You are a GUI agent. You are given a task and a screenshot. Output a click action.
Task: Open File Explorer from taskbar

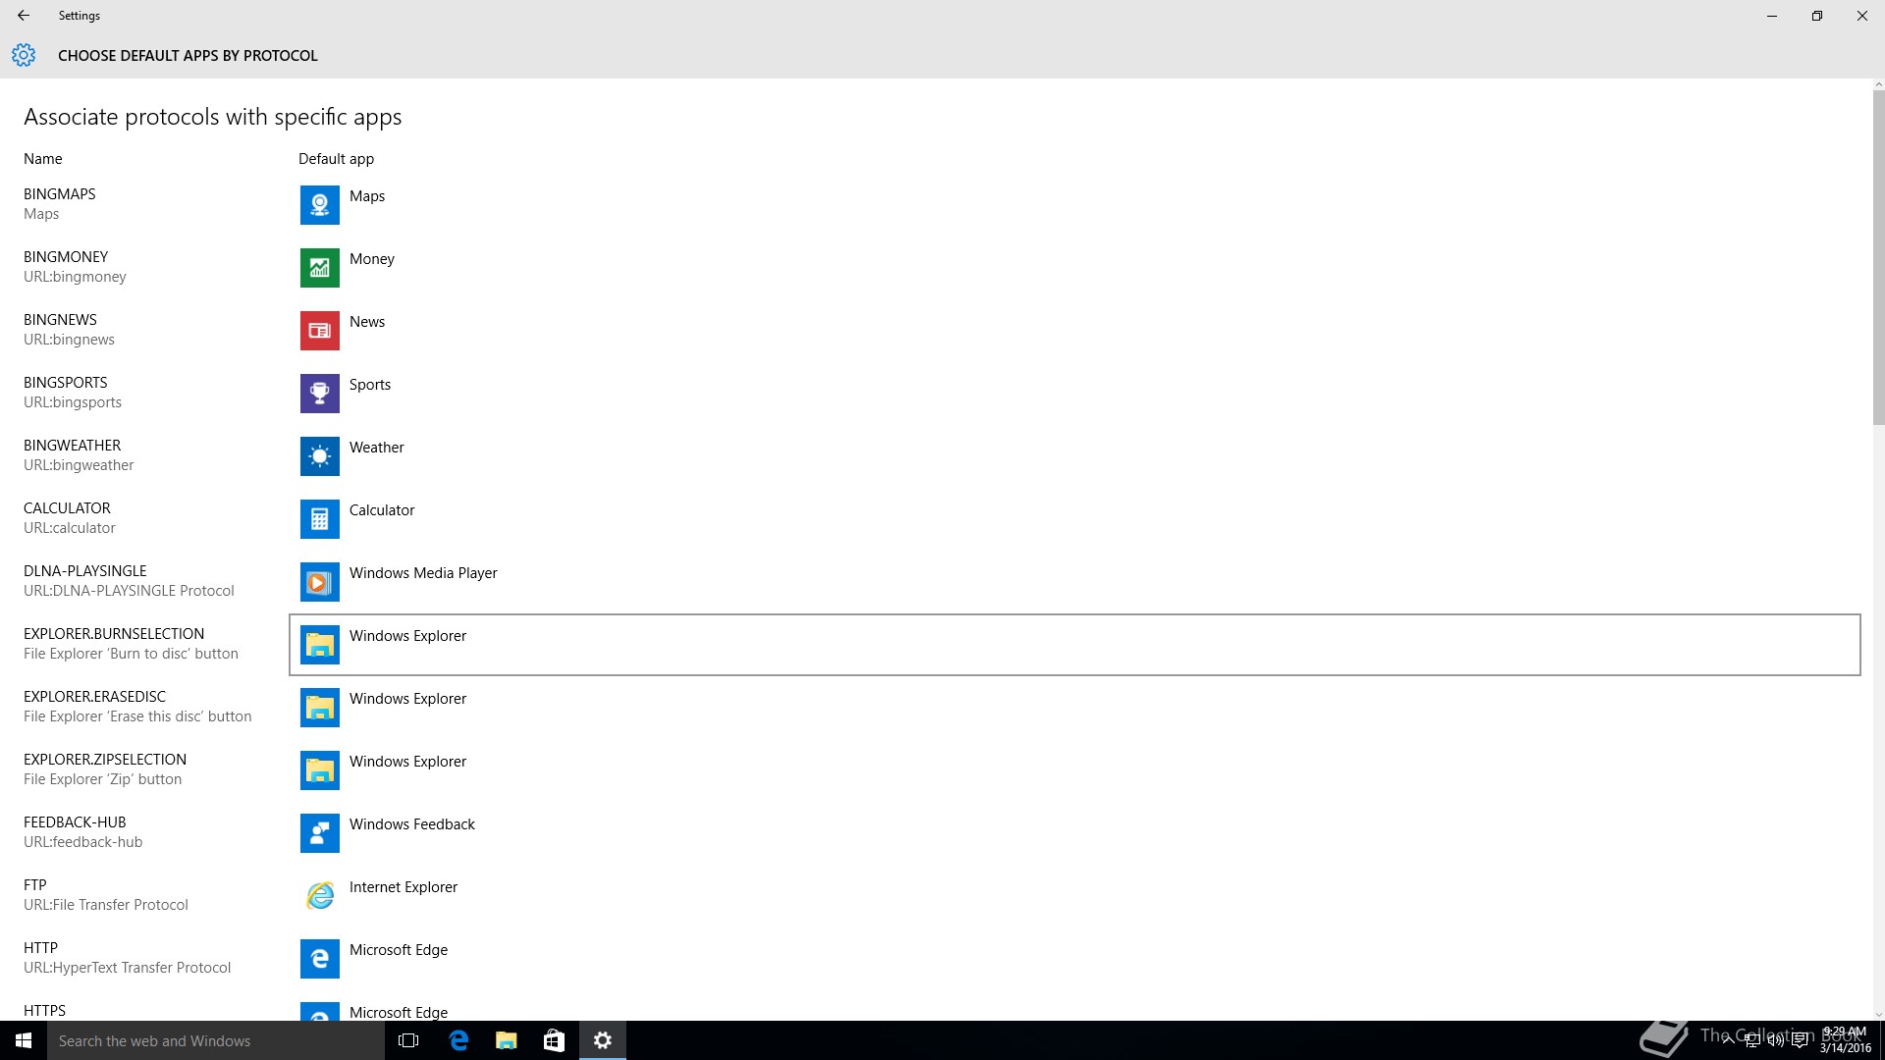(507, 1040)
